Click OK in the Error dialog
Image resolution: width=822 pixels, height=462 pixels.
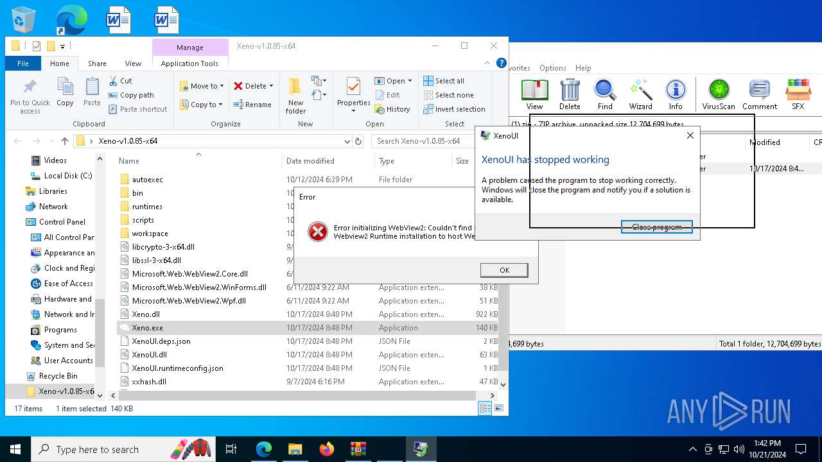pyautogui.click(x=504, y=270)
